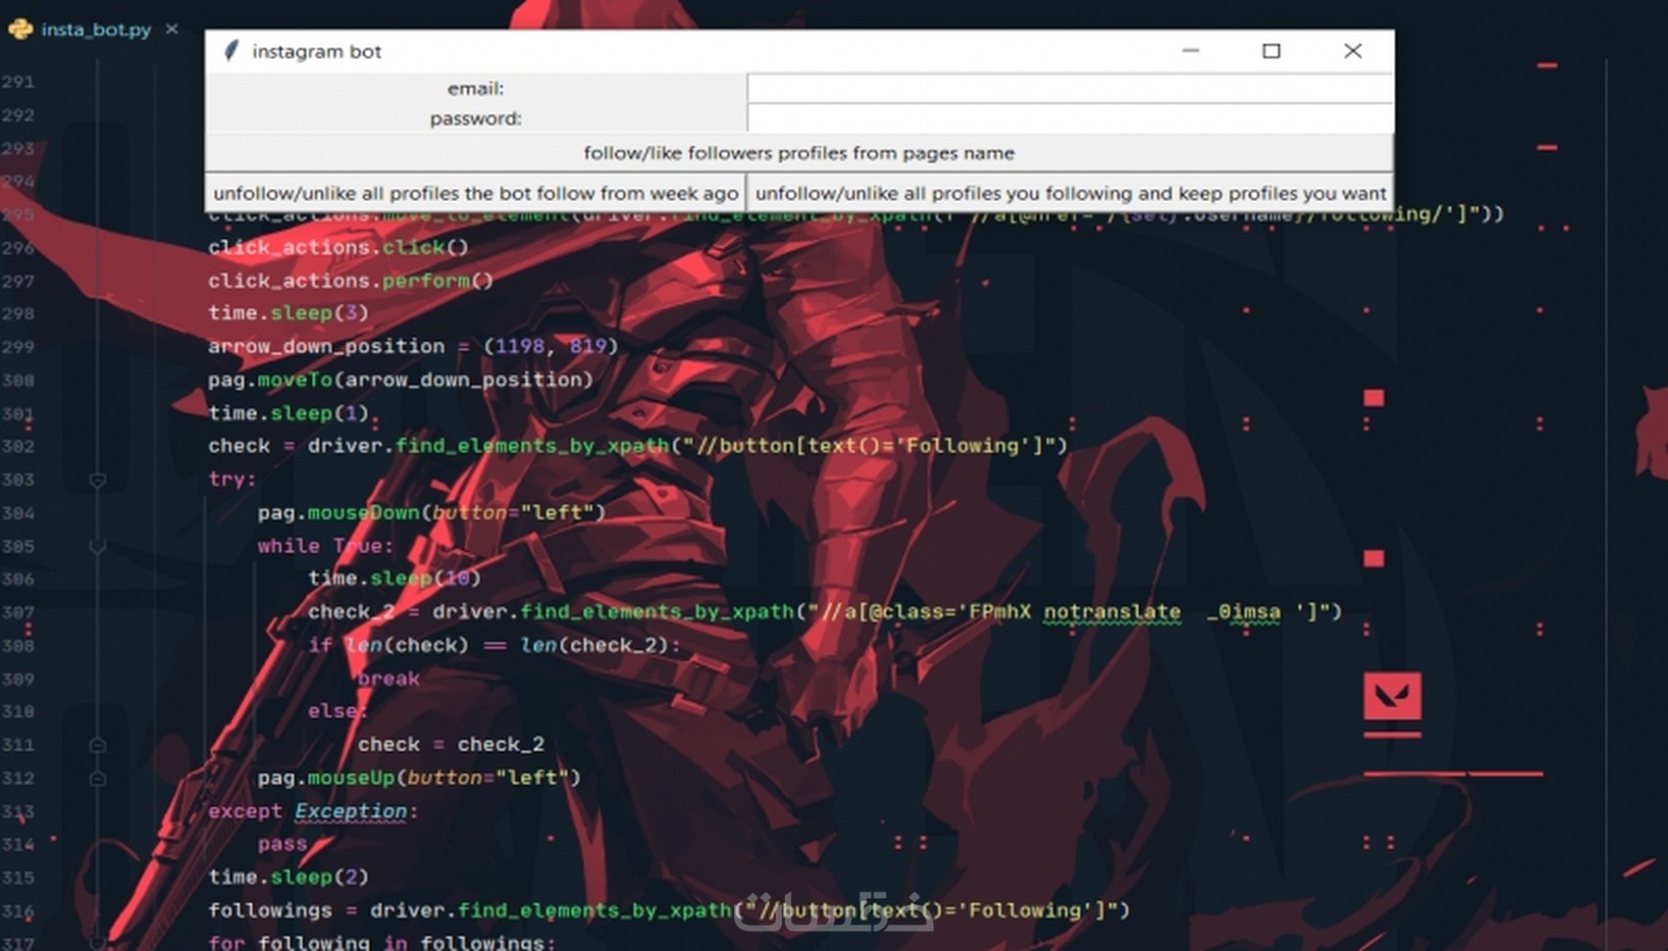Place cursor on 'click_actions.click()' line
The image size is (1668, 951).
pyautogui.click(x=339, y=247)
